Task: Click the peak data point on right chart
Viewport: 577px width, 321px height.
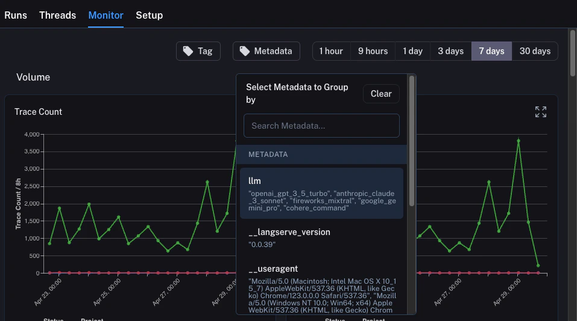Action: coord(519,141)
